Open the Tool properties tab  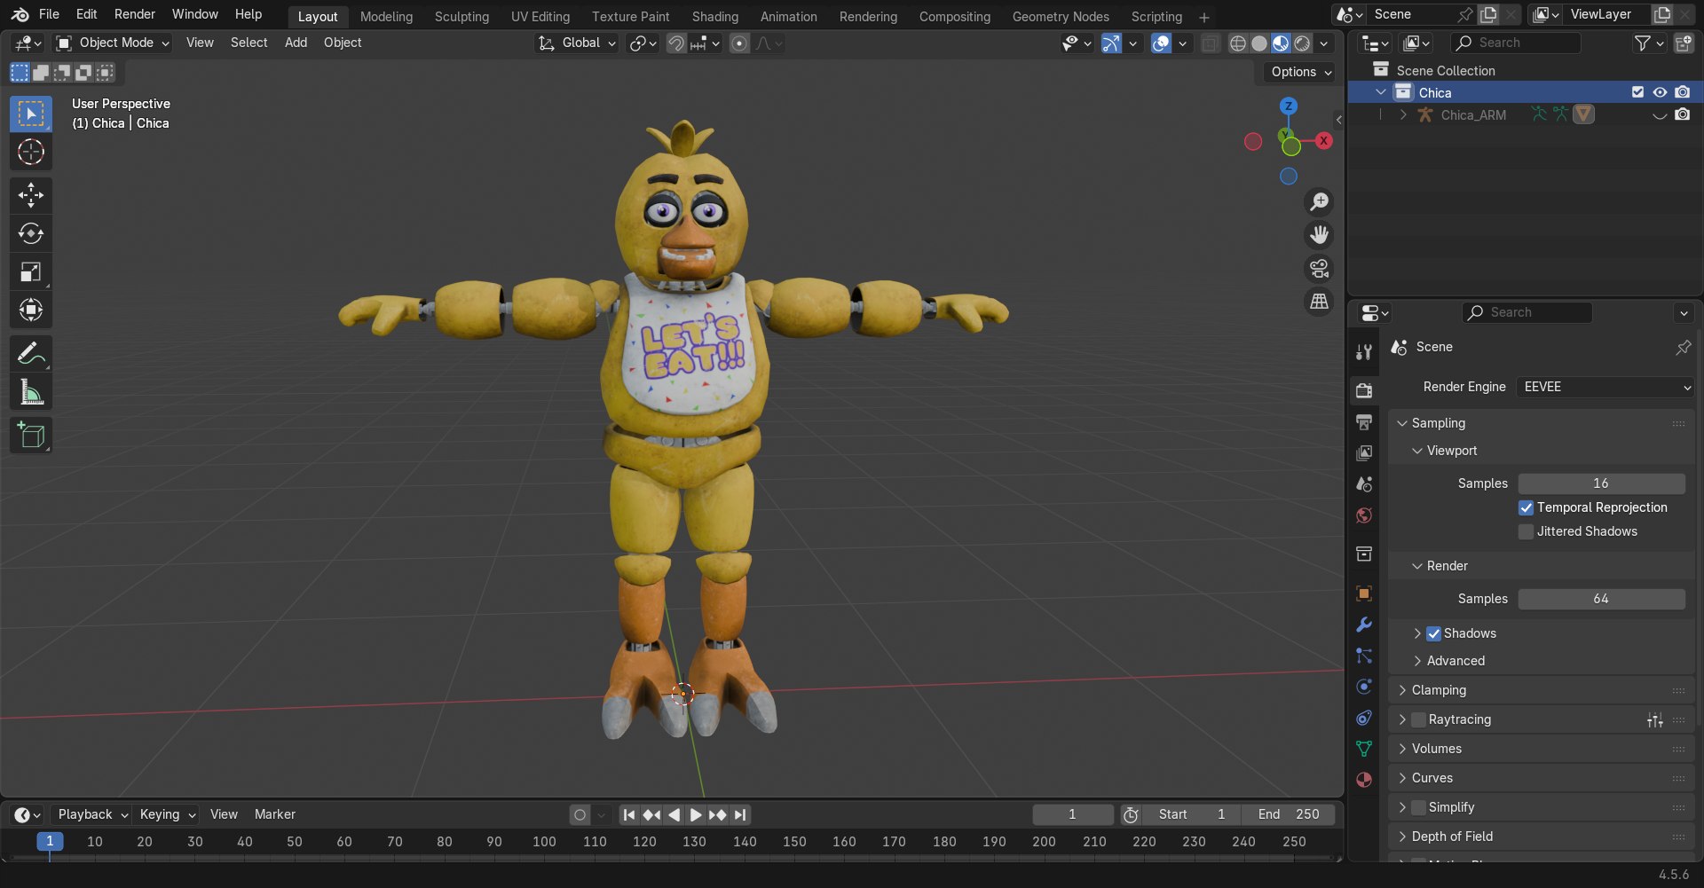(1364, 352)
